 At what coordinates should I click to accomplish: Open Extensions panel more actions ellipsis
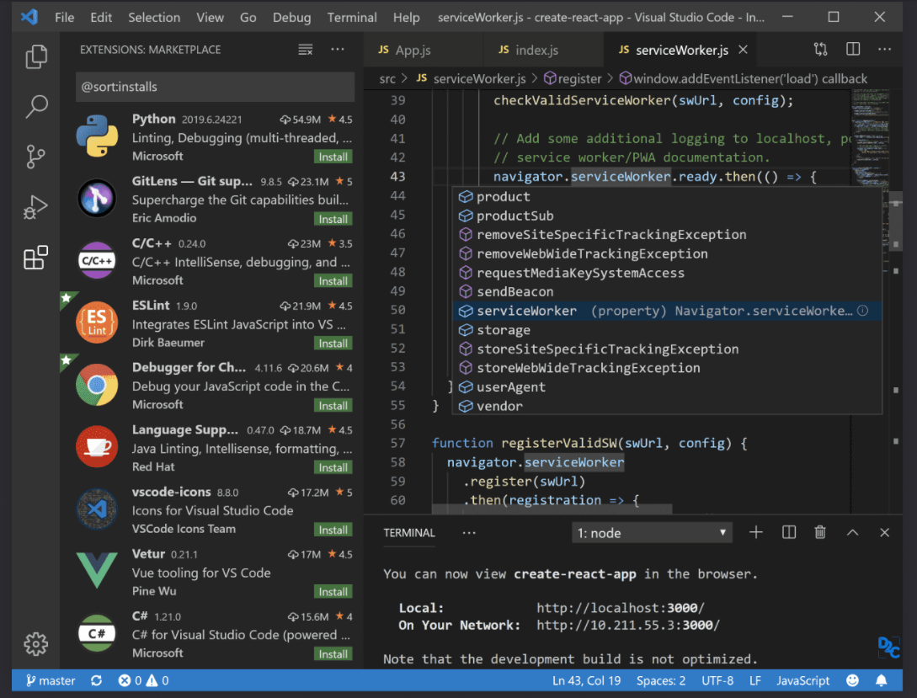pos(338,50)
